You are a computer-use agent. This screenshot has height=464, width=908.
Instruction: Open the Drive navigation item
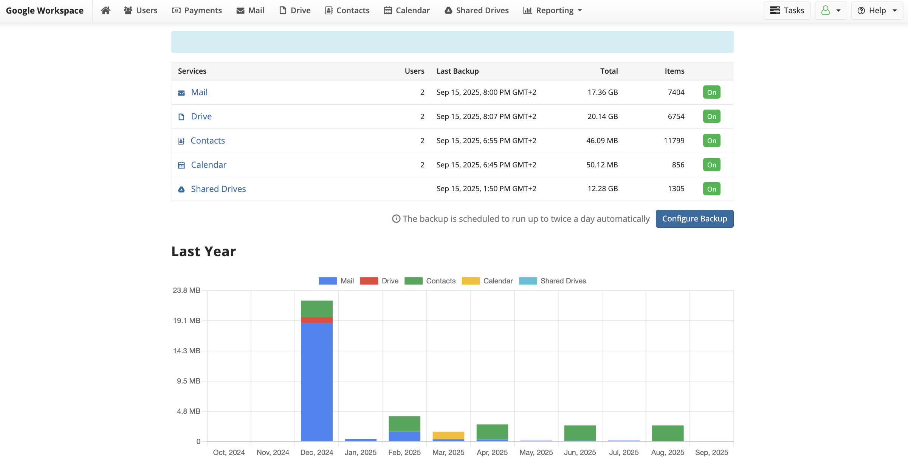pos(295,10)
